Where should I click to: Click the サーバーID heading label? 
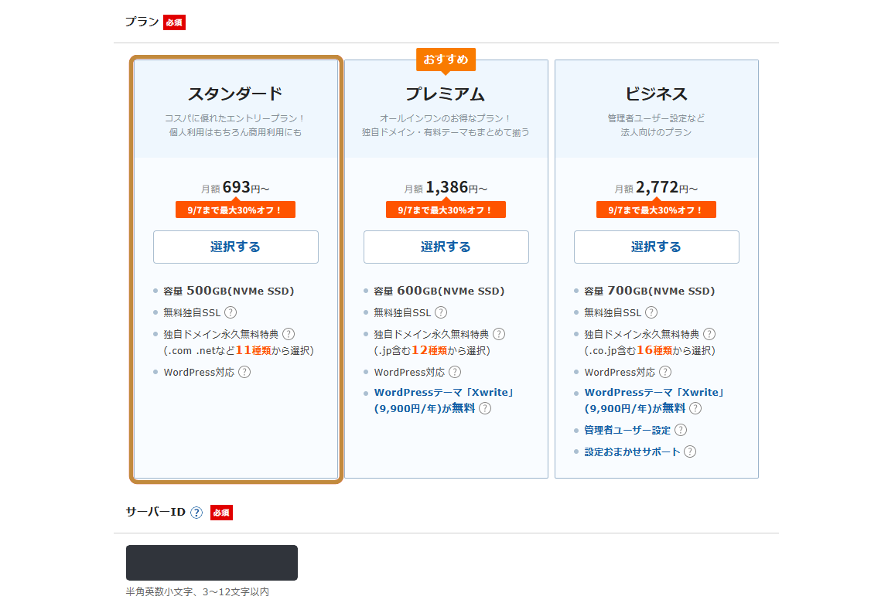coord(155,512)
